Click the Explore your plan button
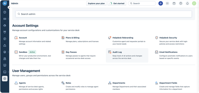 [x=96, y=3]
